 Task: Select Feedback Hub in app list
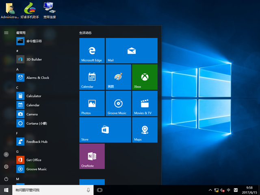click(x=37, y=141)
